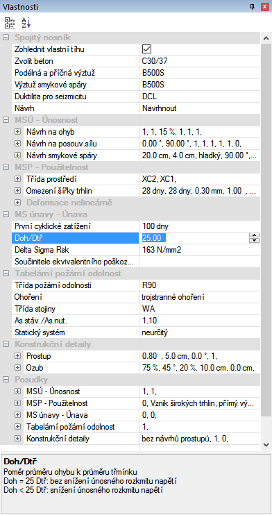Switch to categorized property view icon

pyautogui.click(x=10, y=23)
